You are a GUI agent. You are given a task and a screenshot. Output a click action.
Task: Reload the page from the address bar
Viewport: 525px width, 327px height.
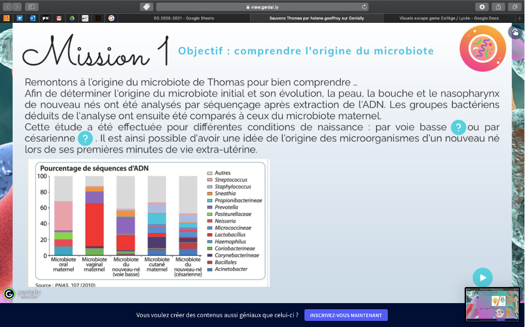[364, 7]
